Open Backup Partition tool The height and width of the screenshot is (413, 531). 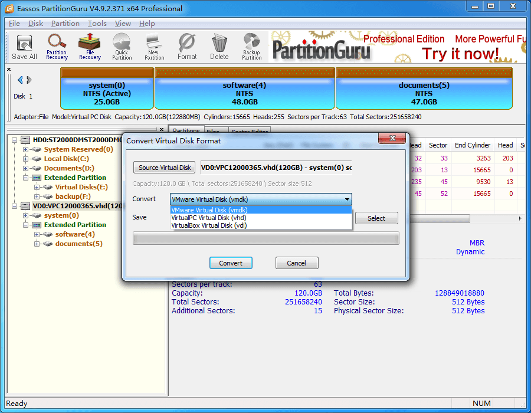click(x=251, y=47)
